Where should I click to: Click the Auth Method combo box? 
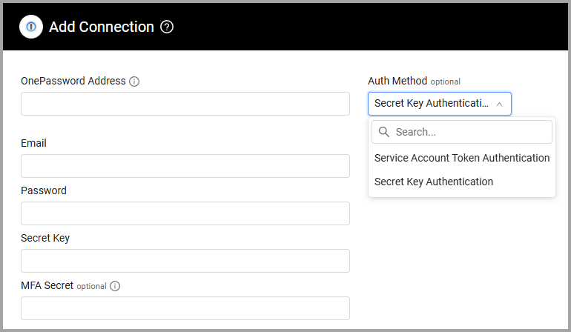432,104
